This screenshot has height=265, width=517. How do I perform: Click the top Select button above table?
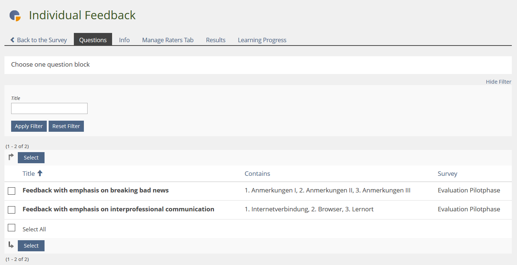pos(31,158)
